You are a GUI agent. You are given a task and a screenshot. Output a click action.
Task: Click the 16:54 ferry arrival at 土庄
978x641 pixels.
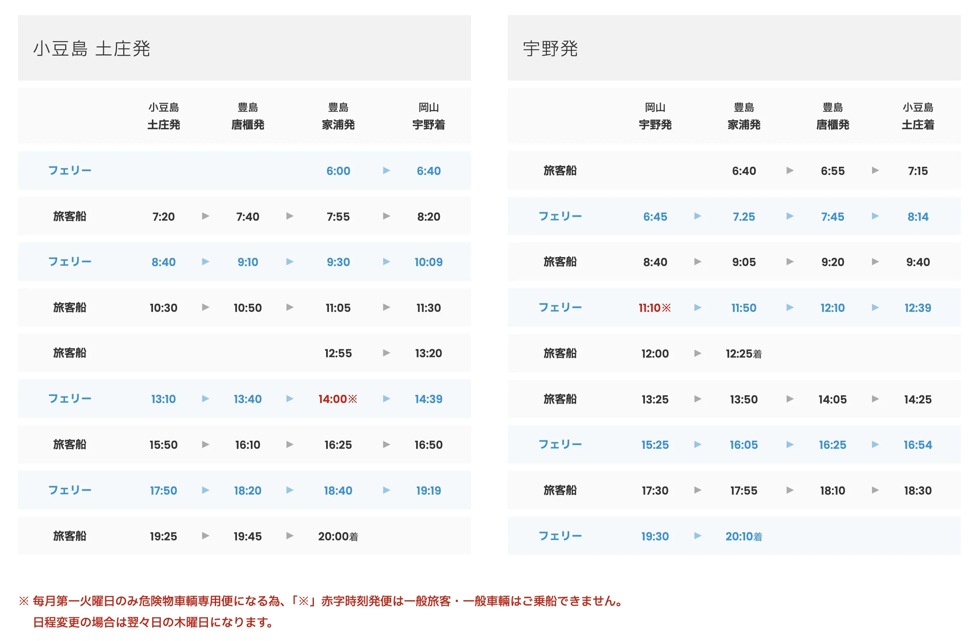917,444
